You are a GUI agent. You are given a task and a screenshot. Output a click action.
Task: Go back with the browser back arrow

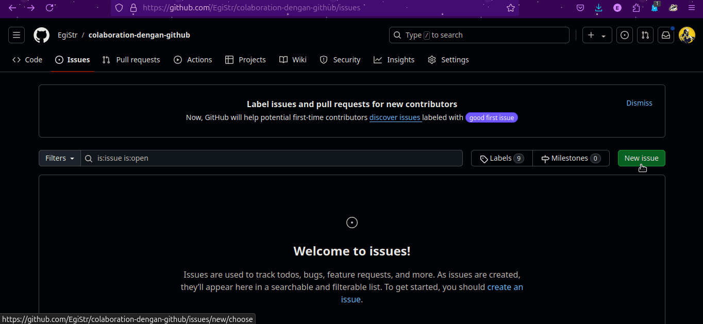(12, 8)
